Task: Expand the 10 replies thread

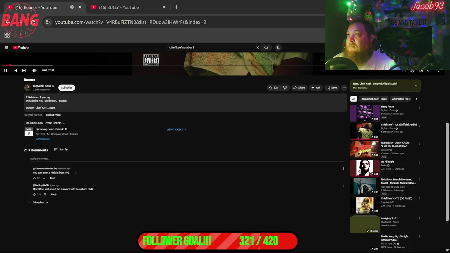Action: coord(41,202)
